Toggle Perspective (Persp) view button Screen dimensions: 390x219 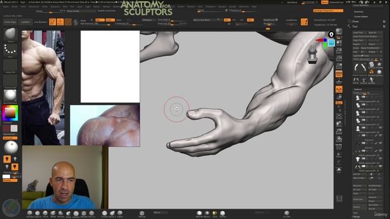(339, 74)
